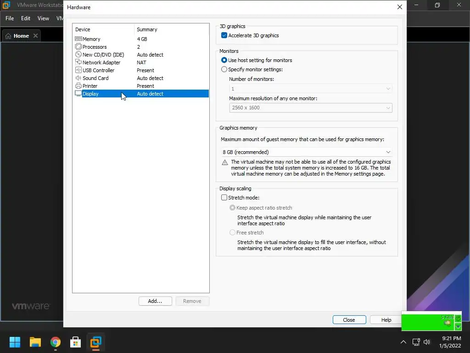
Task: Switch to the Home tab
Action: (x=21, y=36)
